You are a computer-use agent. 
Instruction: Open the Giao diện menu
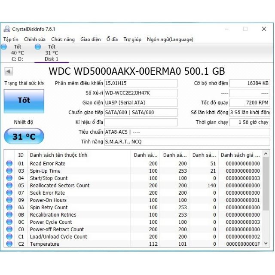coord(91,39)
